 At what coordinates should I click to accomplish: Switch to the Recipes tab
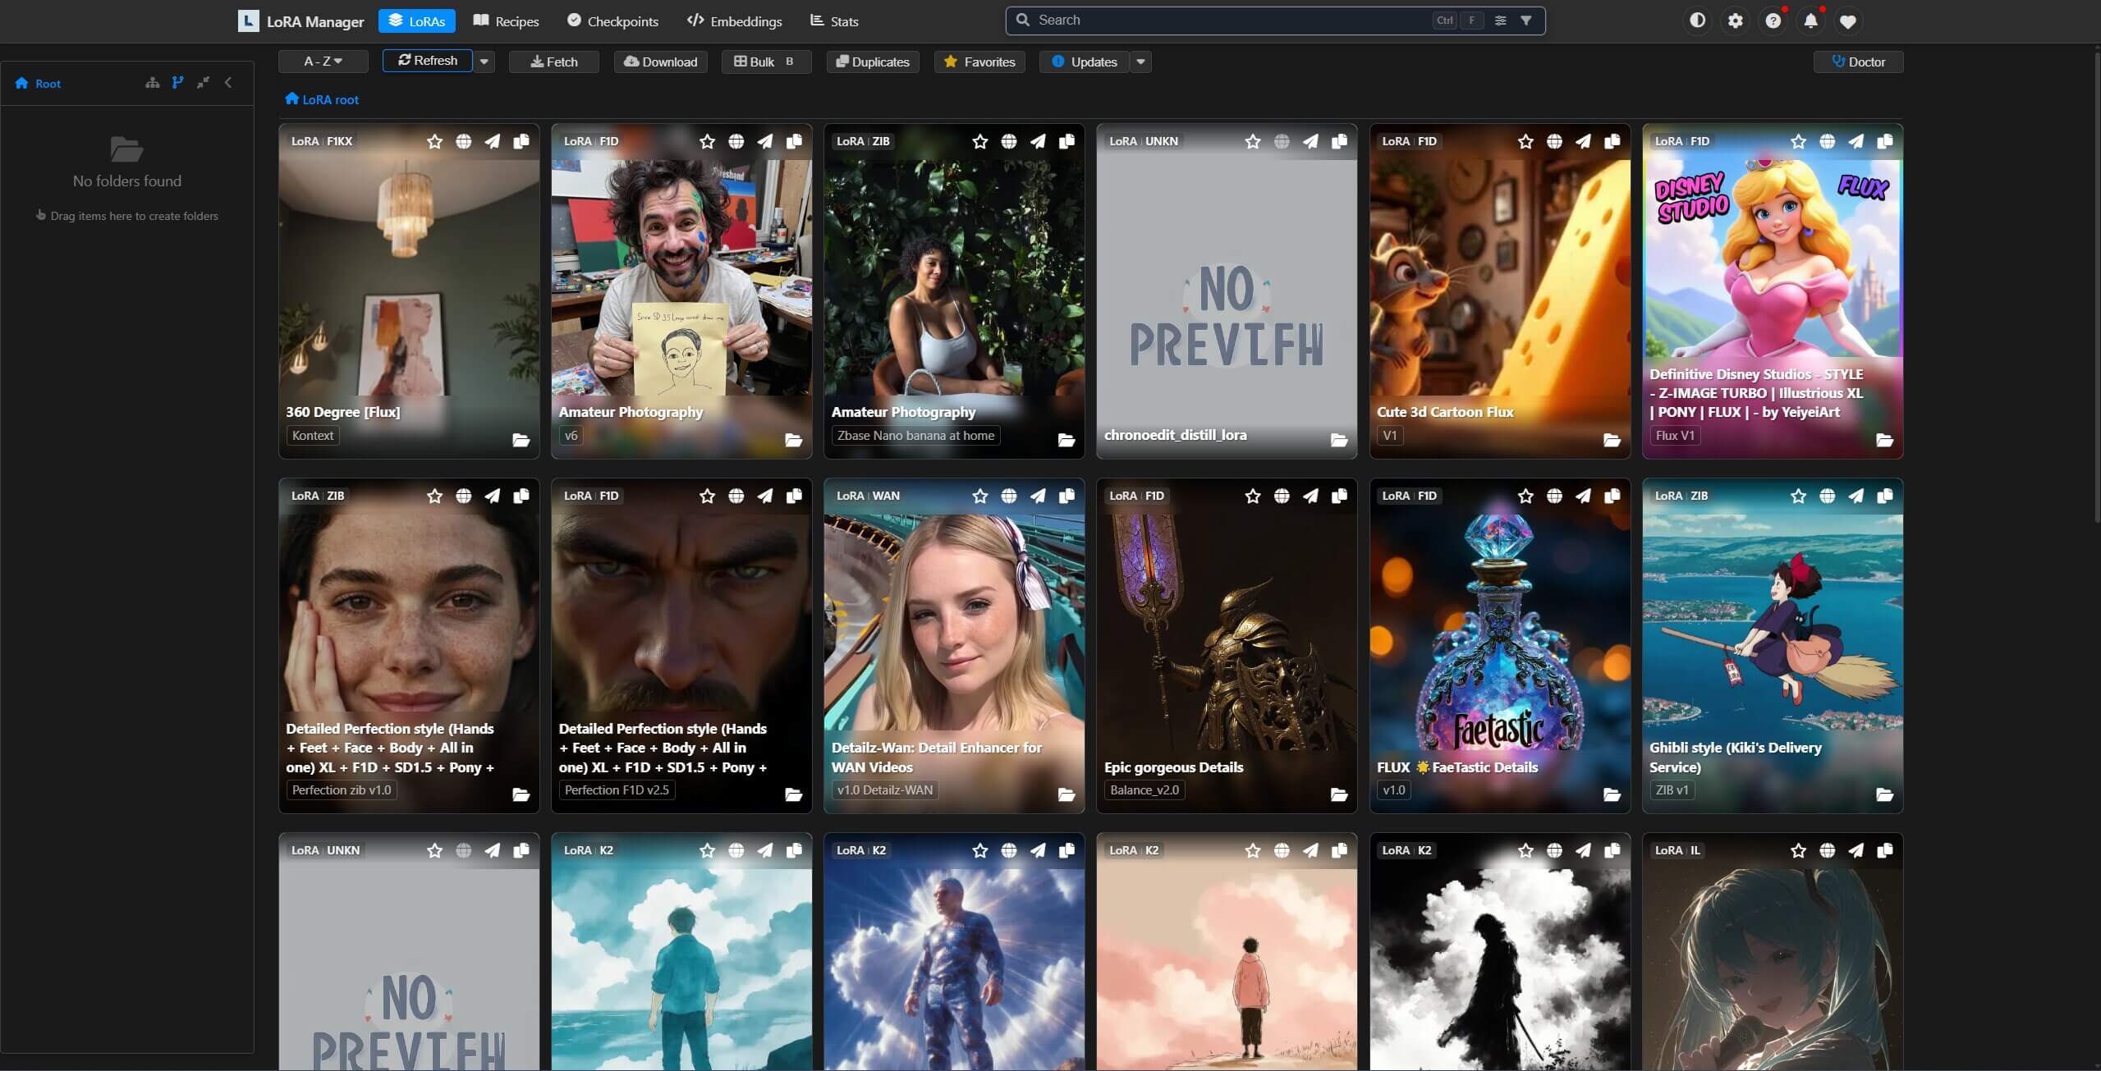[507, 21]
